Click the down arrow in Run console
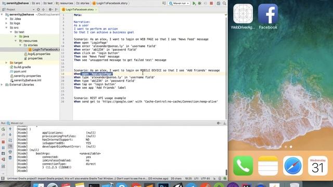Screen dimensions: 333x187 (10, 135)
